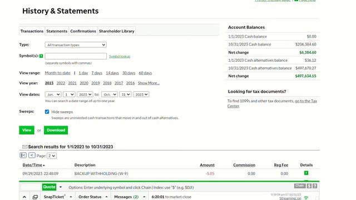The height and width of the screenshot is (200, 356).
Task: Open the Symbol lookup link
Action: click(x=120, y=56)
